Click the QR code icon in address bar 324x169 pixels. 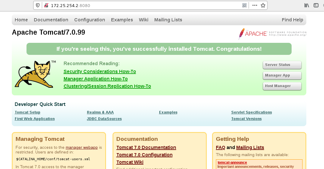click(244, 5)
